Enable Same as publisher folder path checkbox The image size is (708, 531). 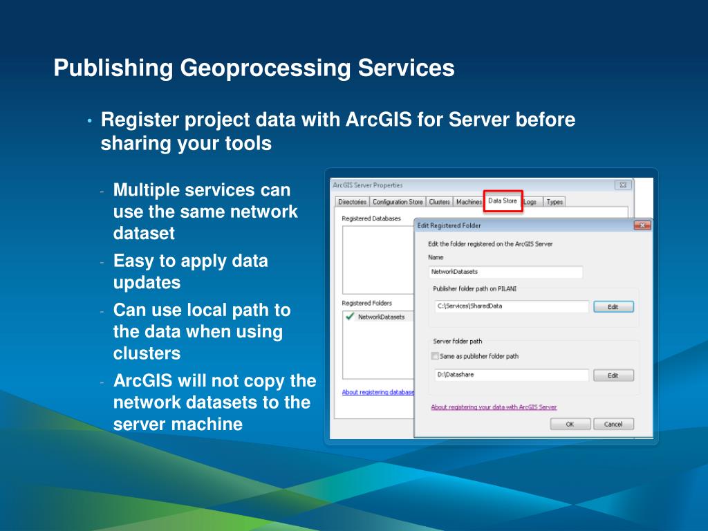(435, 356)
